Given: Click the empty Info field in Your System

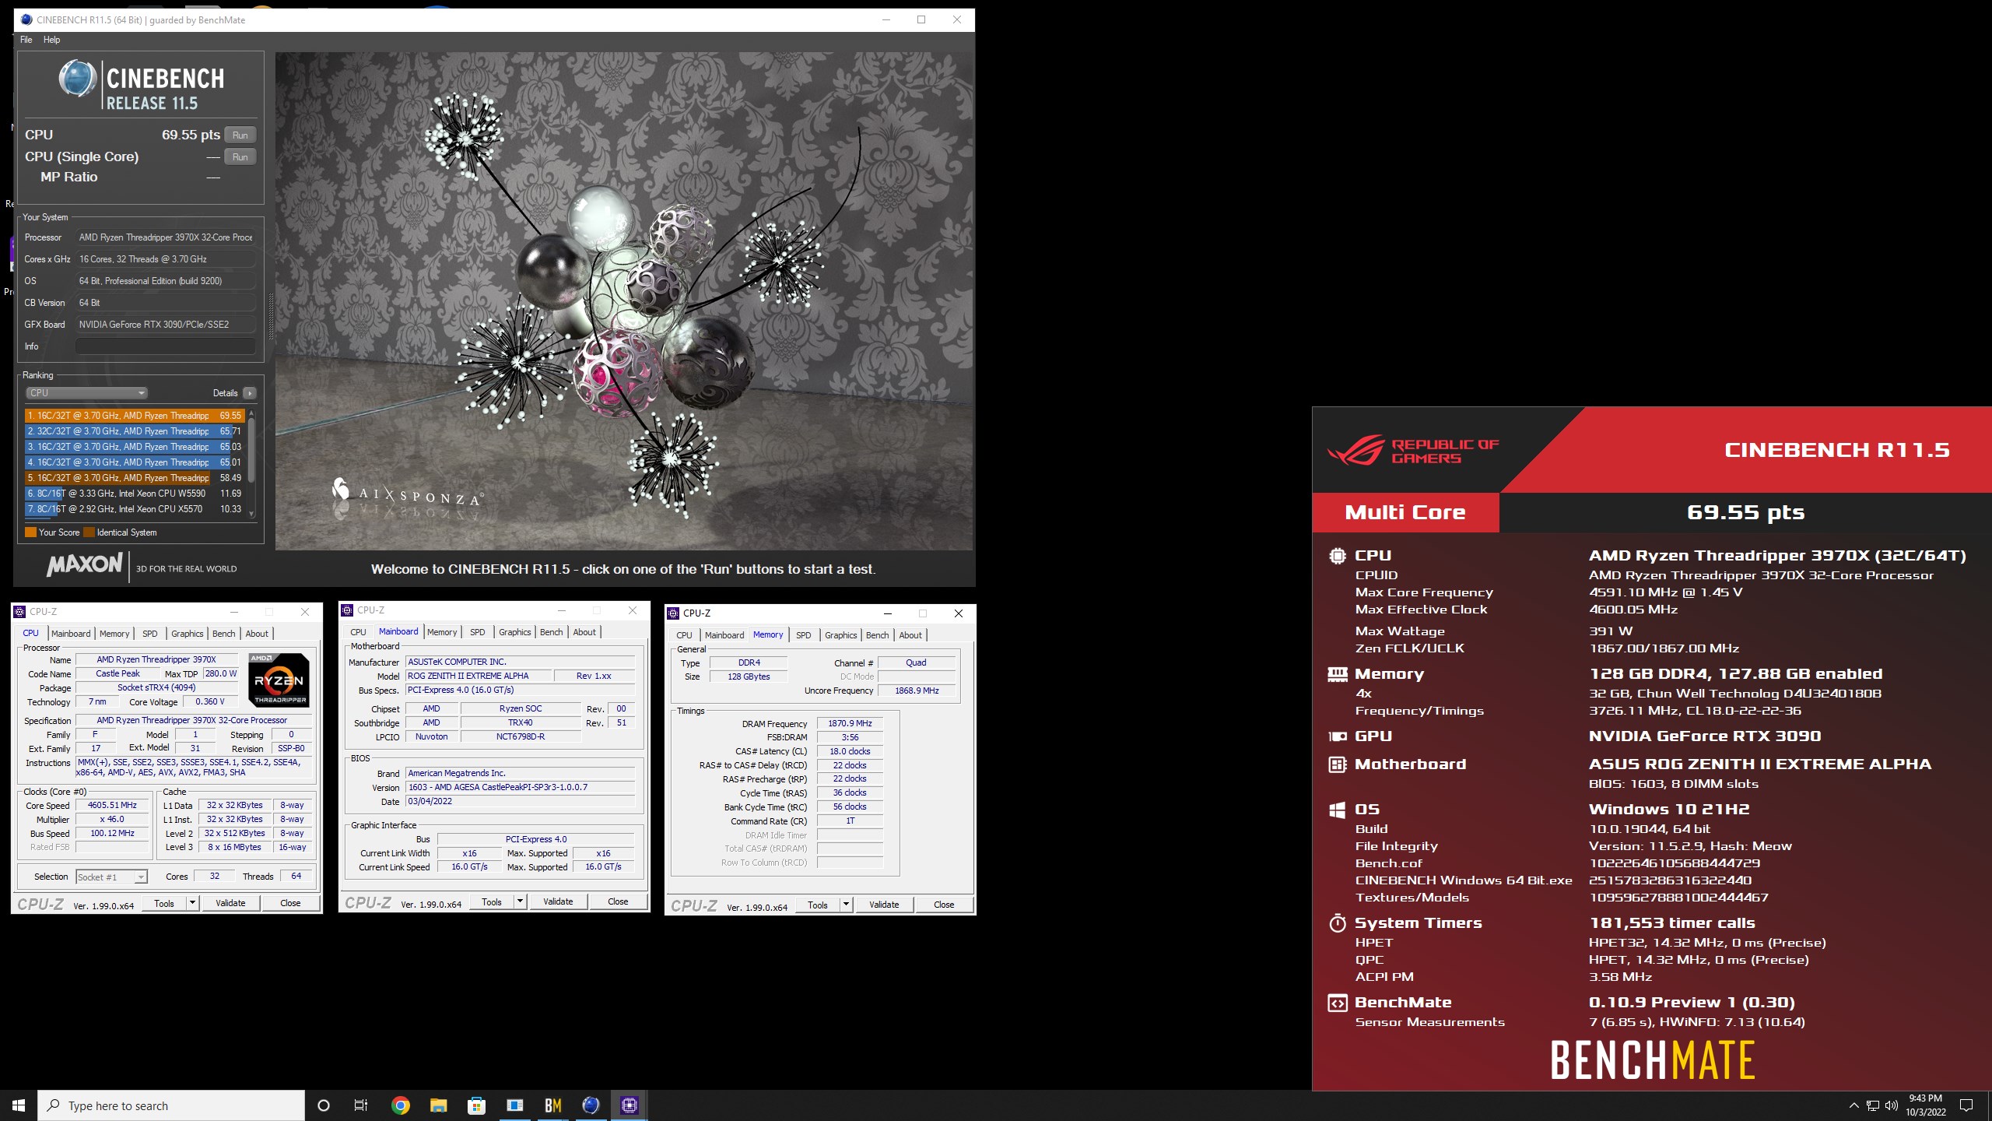Looking at the screenshot, I should pos(166,346).
